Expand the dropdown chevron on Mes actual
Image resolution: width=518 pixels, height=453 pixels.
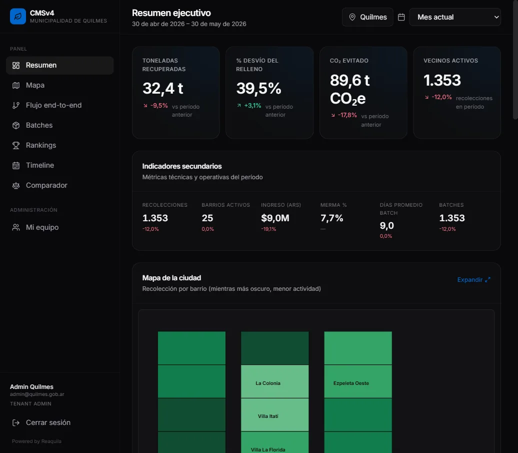[x=496, y=17]
